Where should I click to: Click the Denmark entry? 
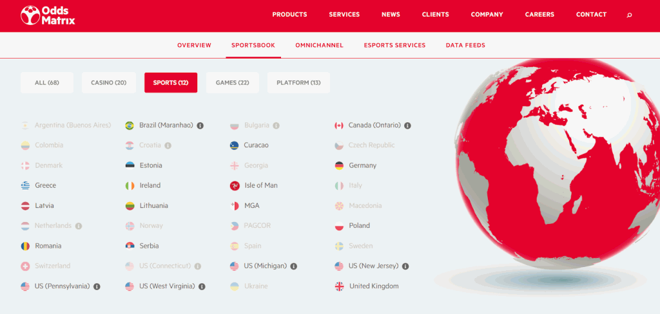pyautogui.click(x=42, y=165)
